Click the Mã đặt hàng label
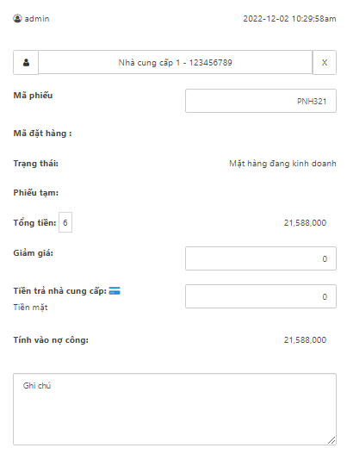This screenshot has width=347, height=454. 42,134
